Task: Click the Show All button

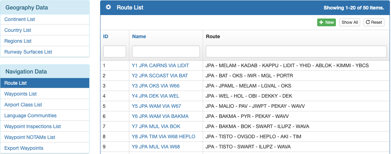Action: click(x=350, y=22)
